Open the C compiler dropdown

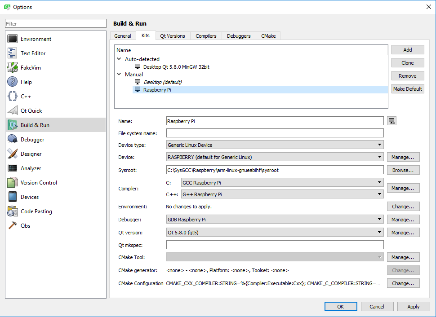coord(282,183)
